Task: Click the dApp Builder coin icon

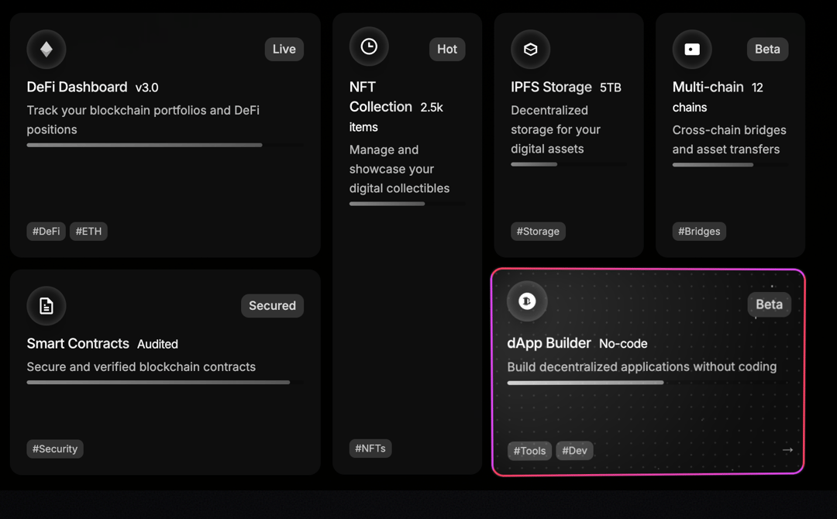Action: tap(527, 301)
